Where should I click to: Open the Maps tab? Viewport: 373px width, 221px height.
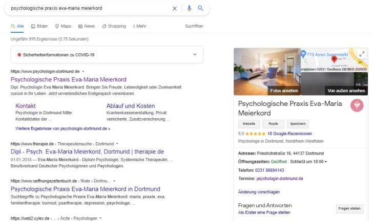pyautogui.click(x=63, y=26)
